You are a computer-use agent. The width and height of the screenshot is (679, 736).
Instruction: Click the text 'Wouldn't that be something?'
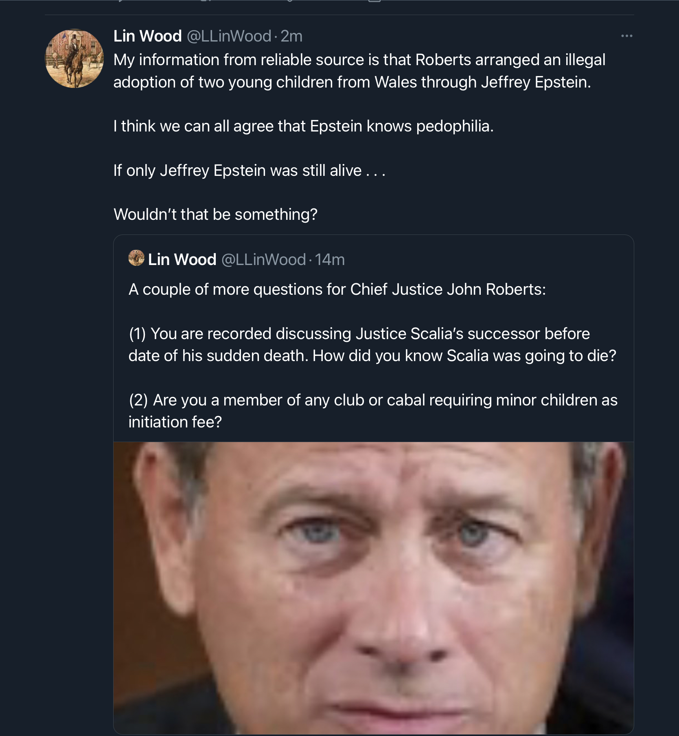click(x=215, y=215)
